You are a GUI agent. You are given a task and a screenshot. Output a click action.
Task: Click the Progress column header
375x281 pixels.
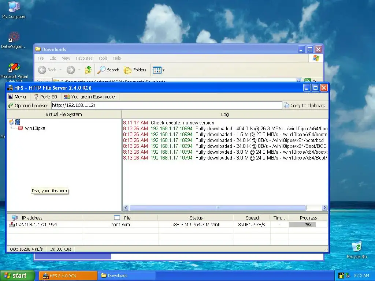(308, 218)
